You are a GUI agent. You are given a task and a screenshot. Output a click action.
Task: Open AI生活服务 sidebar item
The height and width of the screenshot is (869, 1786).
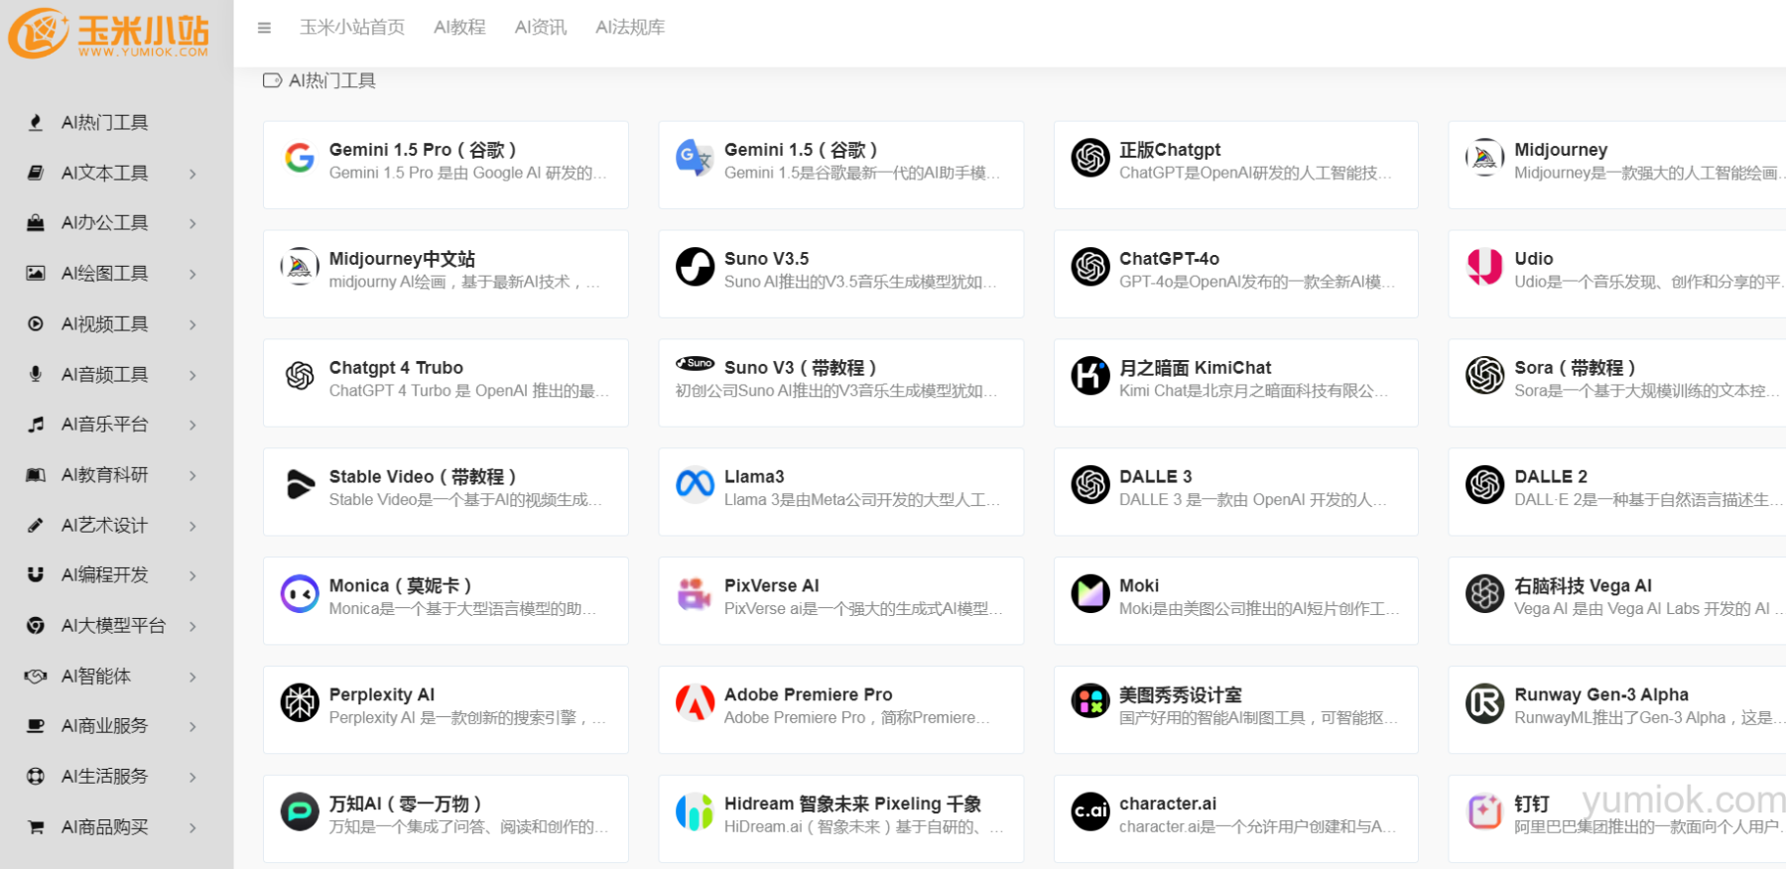(104, 777)
